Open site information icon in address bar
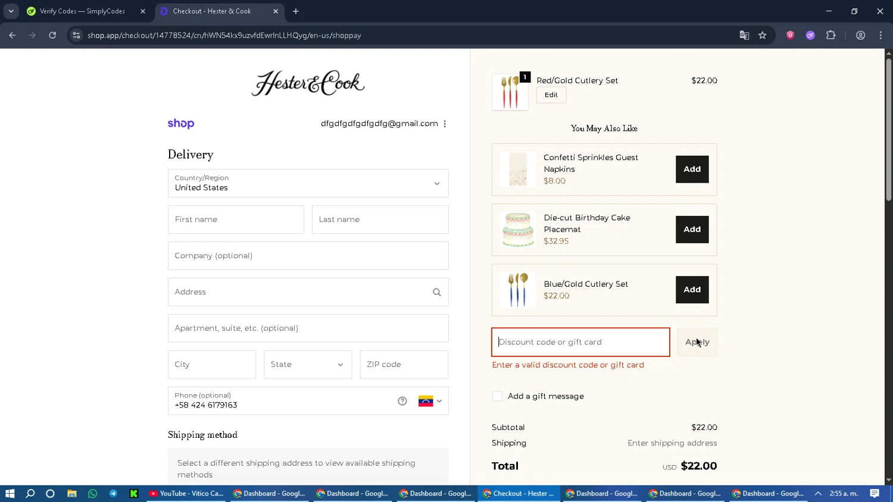 (x=76, y=35)
